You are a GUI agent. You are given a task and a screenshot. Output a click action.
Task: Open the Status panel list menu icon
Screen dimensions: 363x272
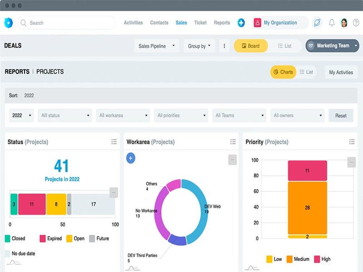click(114, 142)
